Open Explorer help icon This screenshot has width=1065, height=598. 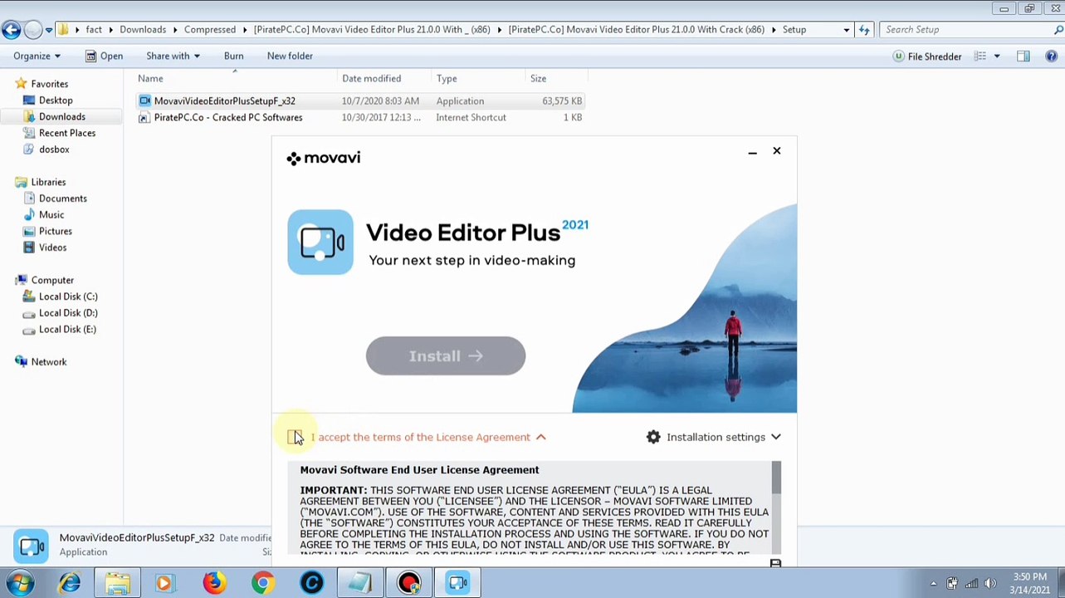(1051, 56)
